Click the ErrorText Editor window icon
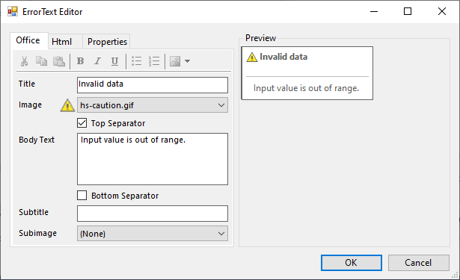Screen dimensions: 460x280 click(13, 11)
